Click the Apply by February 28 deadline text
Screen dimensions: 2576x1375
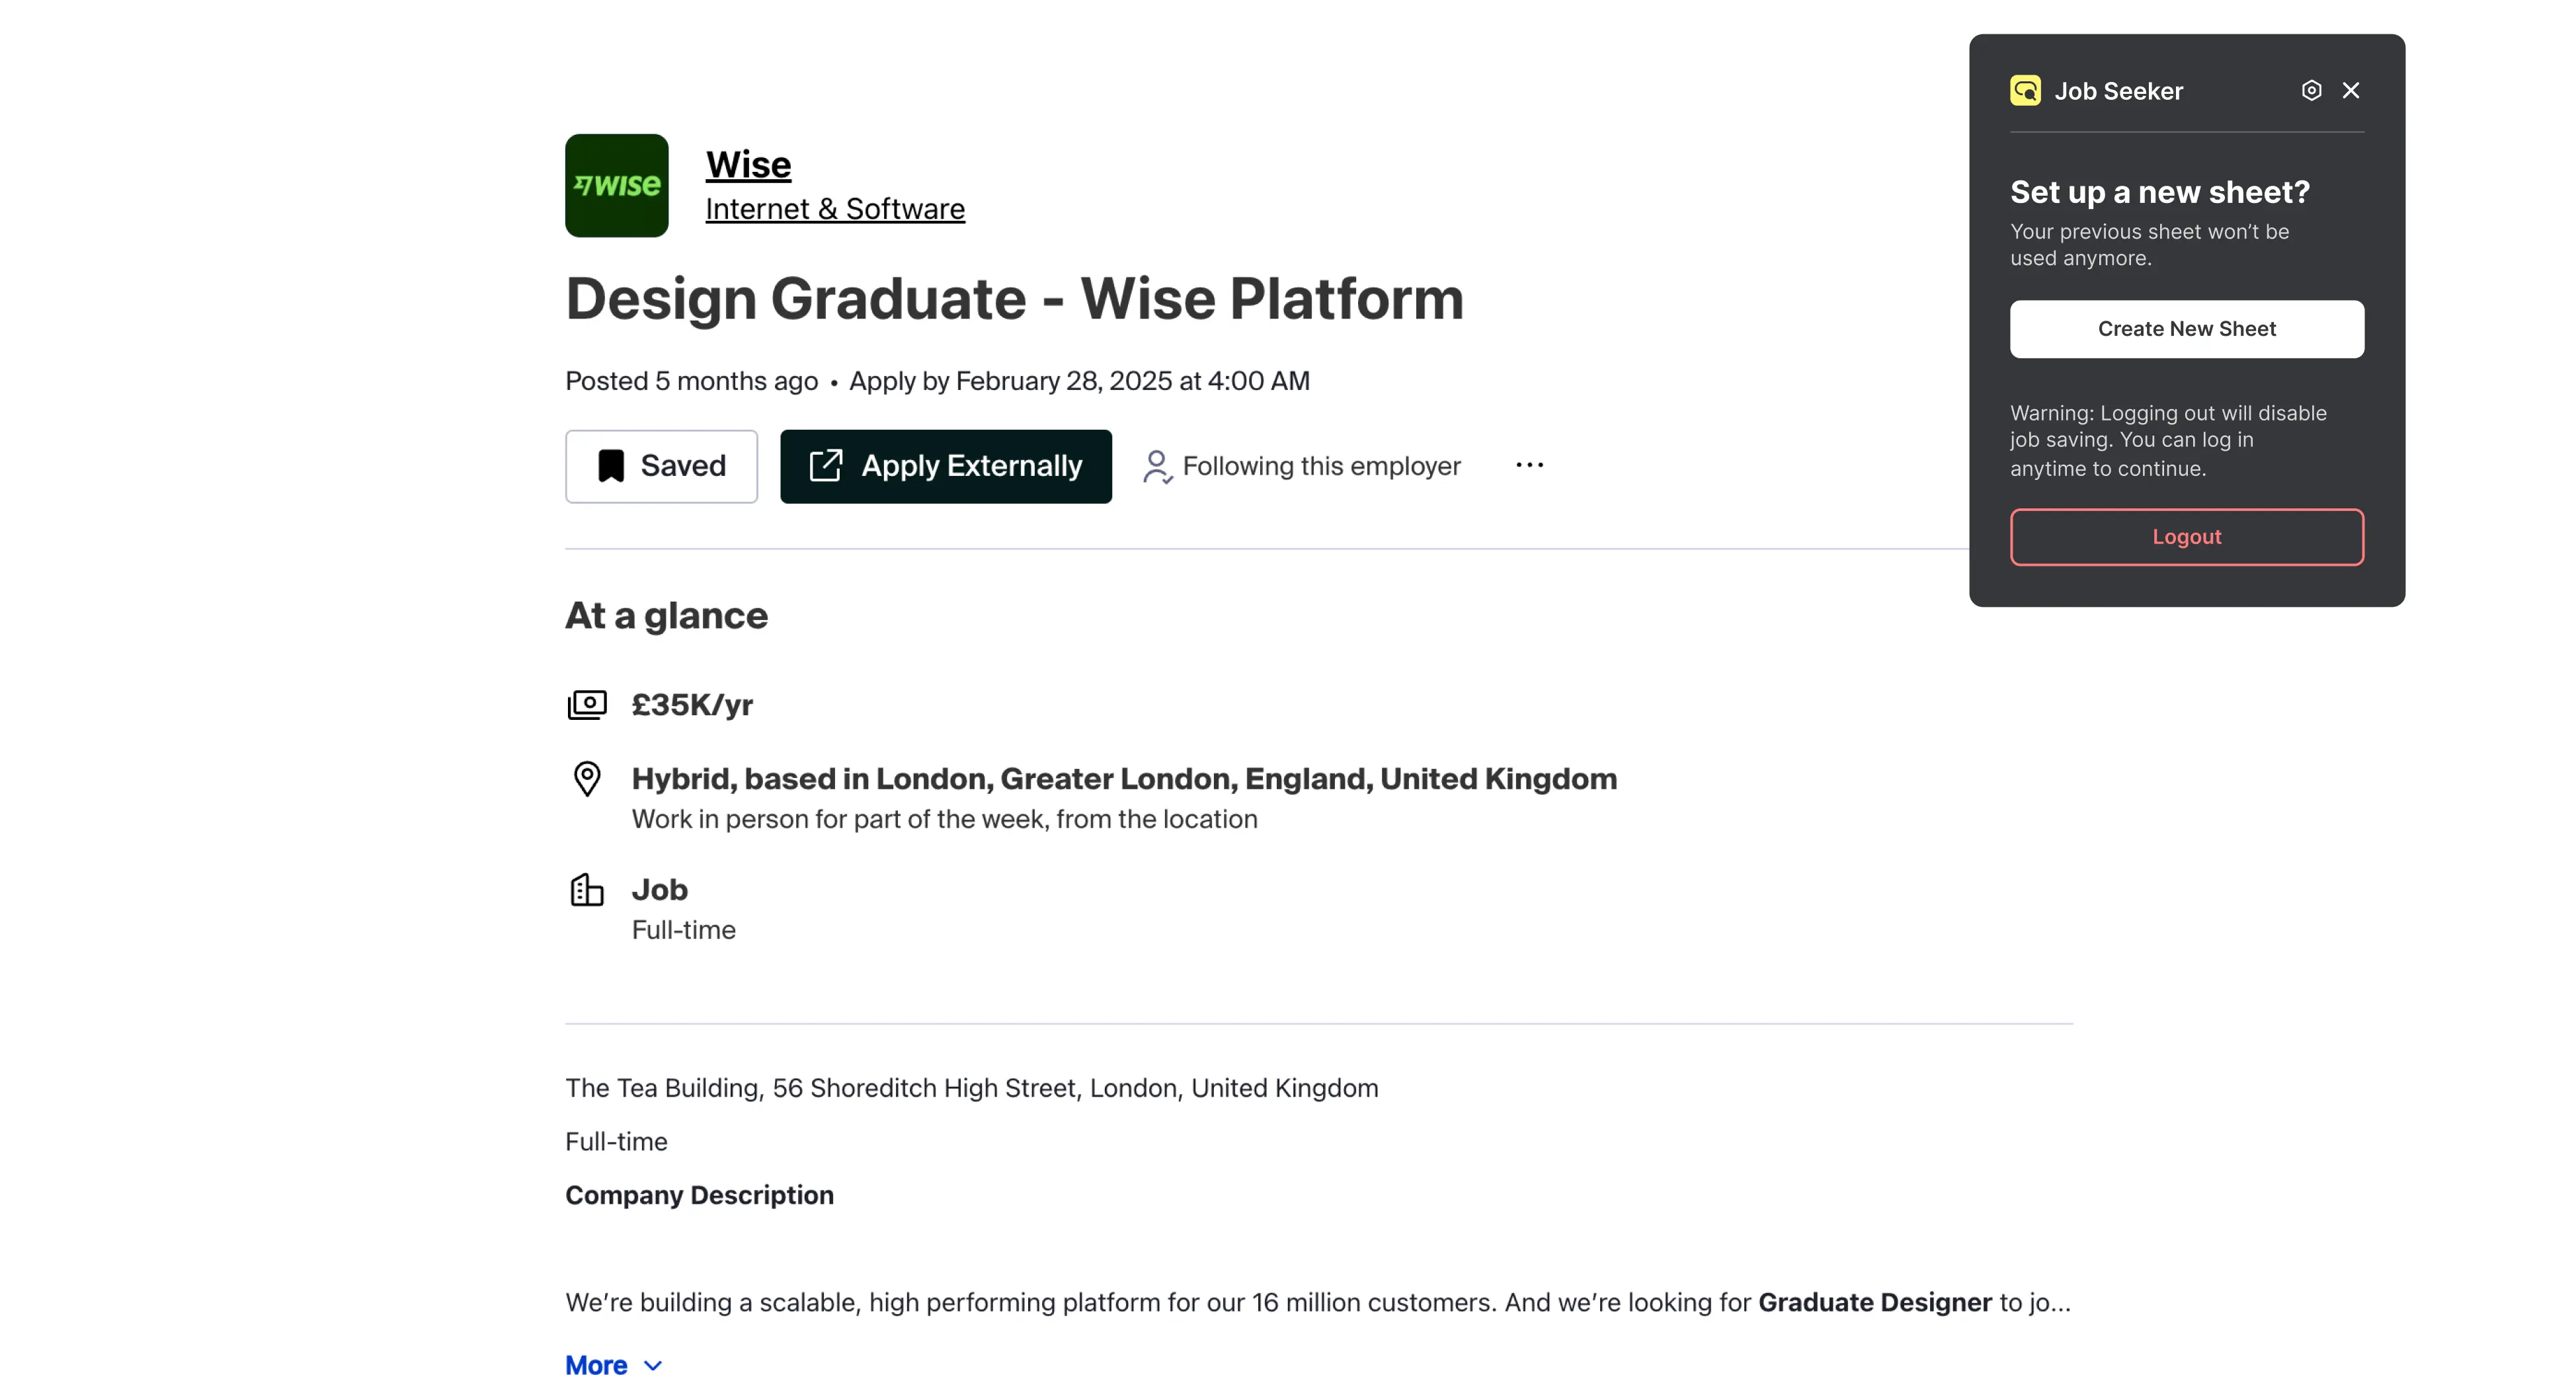[1079, 381]
